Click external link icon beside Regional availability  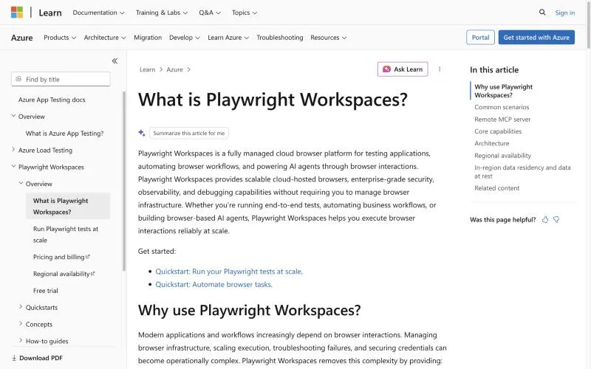(x=93, y=273)
